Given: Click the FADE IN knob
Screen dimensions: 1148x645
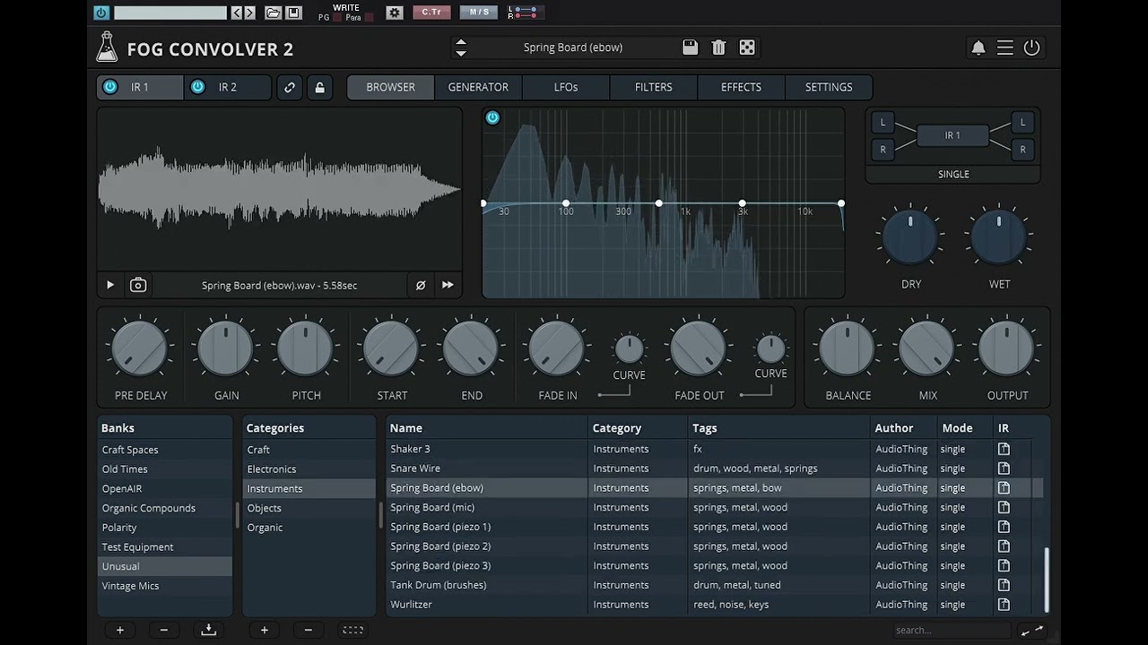Looking at the screenshot, I should point(557,348).
